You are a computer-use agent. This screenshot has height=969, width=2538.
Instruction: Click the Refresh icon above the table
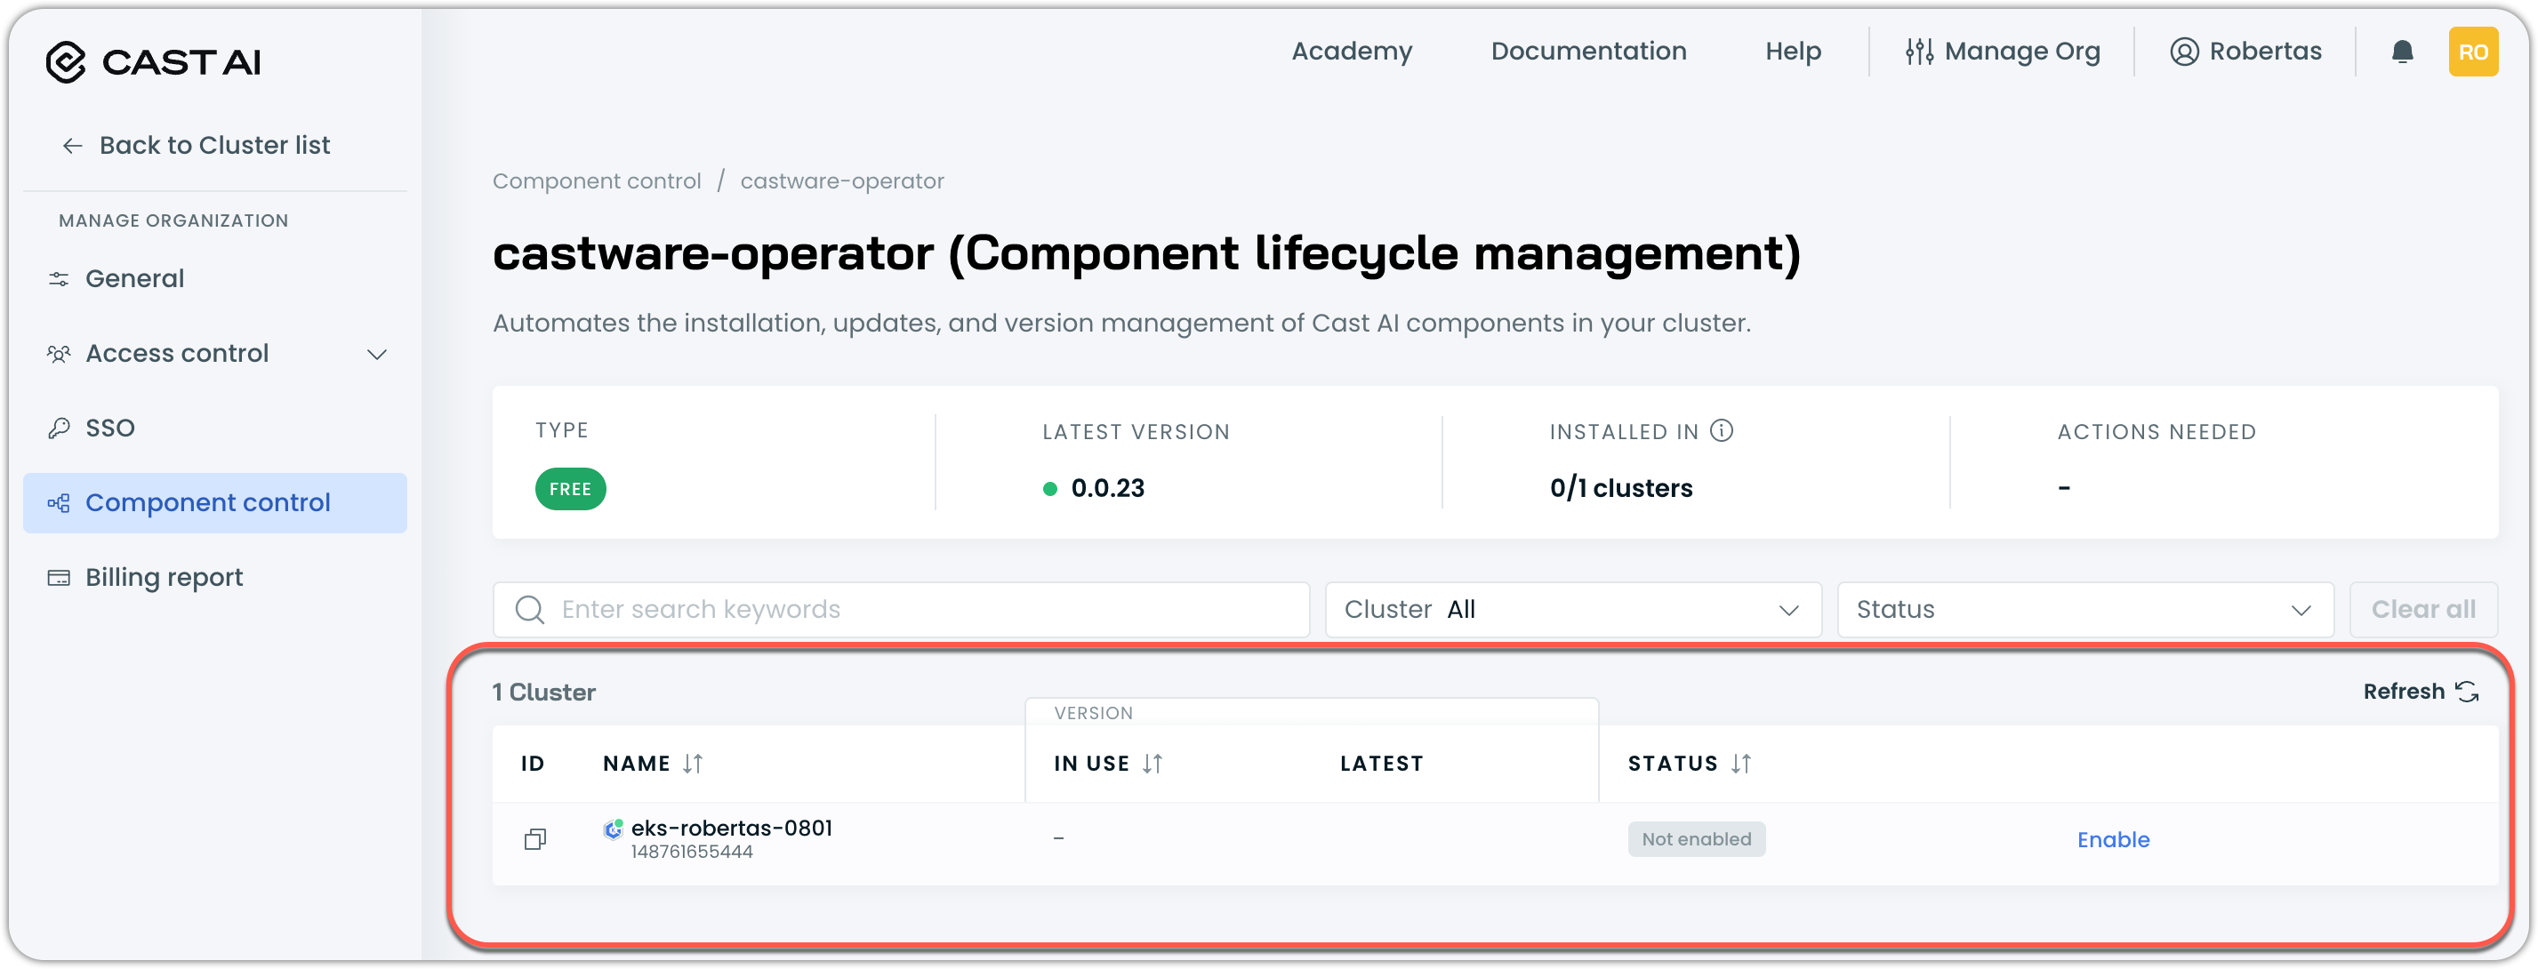pos(2466,692)
